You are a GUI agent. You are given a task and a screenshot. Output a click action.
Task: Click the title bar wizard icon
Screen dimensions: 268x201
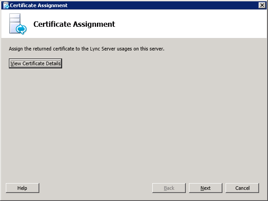pyautogui.click(x=6, y=5)
